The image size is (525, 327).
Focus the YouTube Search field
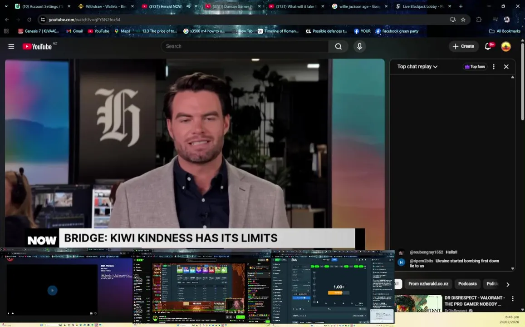point(245,46)
